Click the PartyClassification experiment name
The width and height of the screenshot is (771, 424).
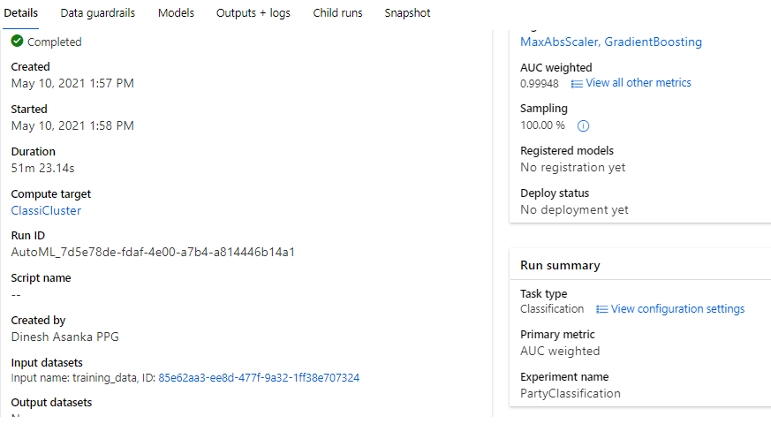coord(571,393)
